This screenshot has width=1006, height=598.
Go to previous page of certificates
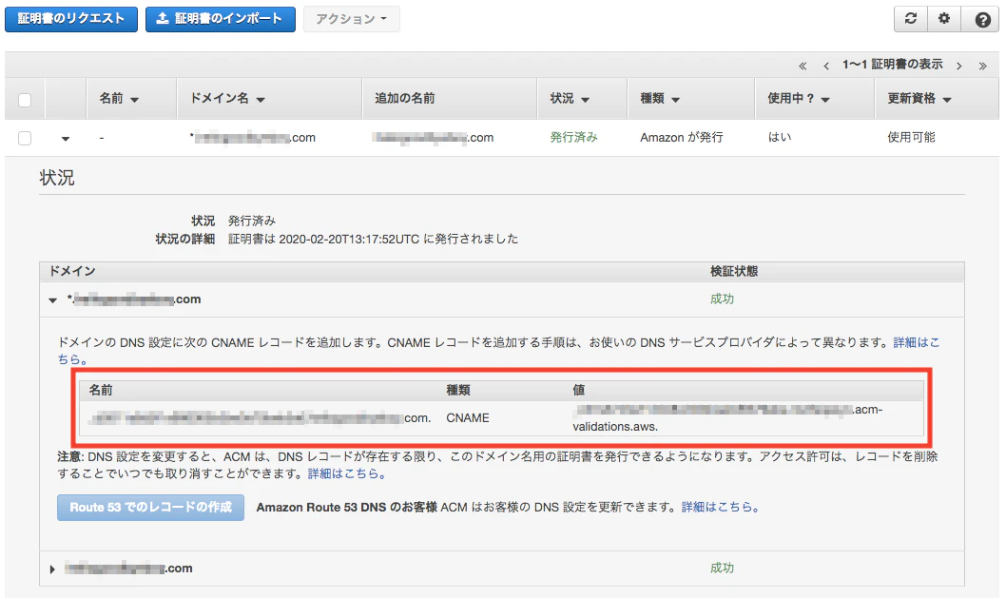826,66
